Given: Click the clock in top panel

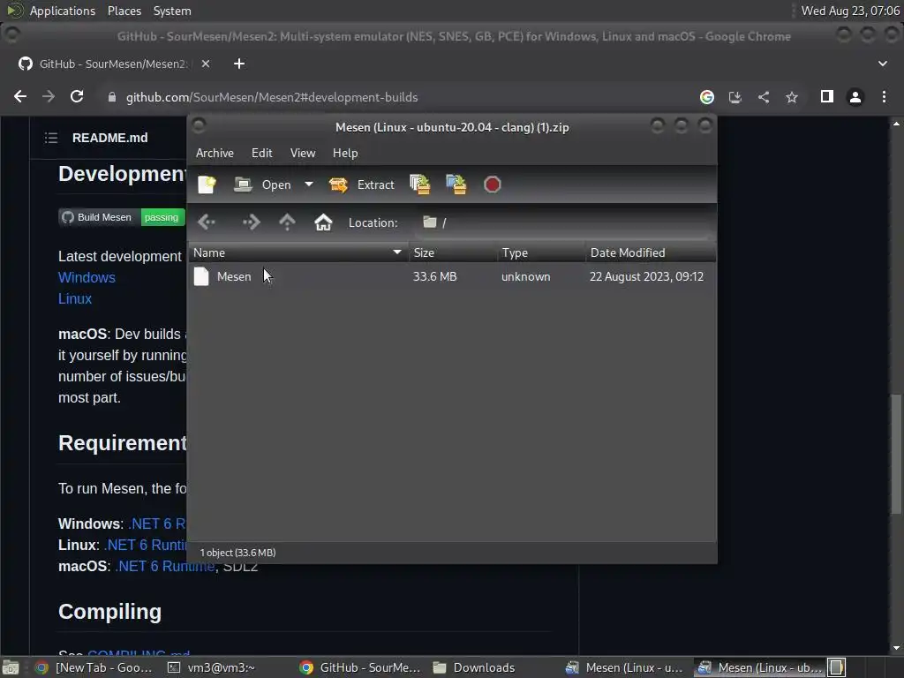Looking at the screenshot, I should 850,11.
